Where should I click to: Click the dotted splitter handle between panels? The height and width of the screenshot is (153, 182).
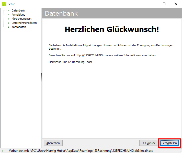[42, 78]
